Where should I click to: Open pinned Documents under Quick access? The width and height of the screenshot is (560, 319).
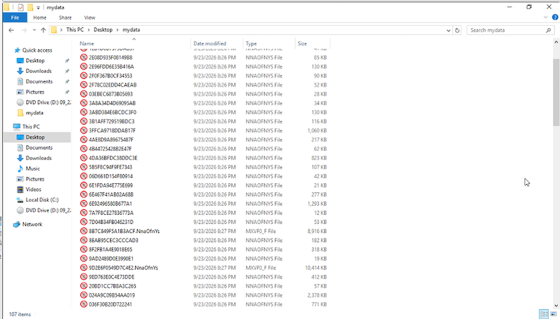tap(39, 81)
